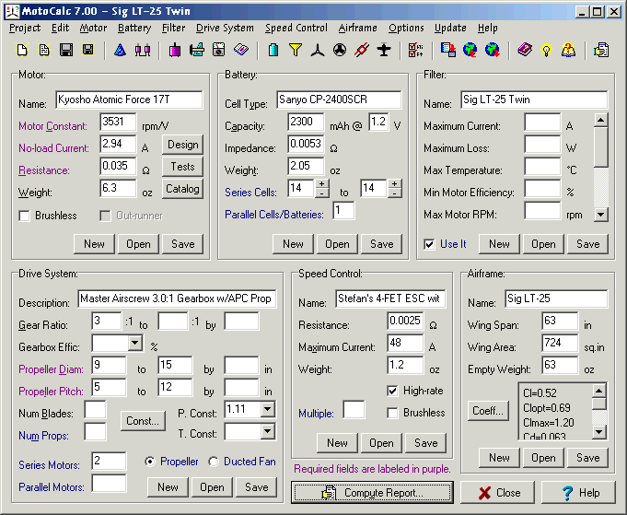The height and width of the screenshot is (515, 627).
Task: Open the Options menu
Action: pyautogui.click(x=406, y=28)
